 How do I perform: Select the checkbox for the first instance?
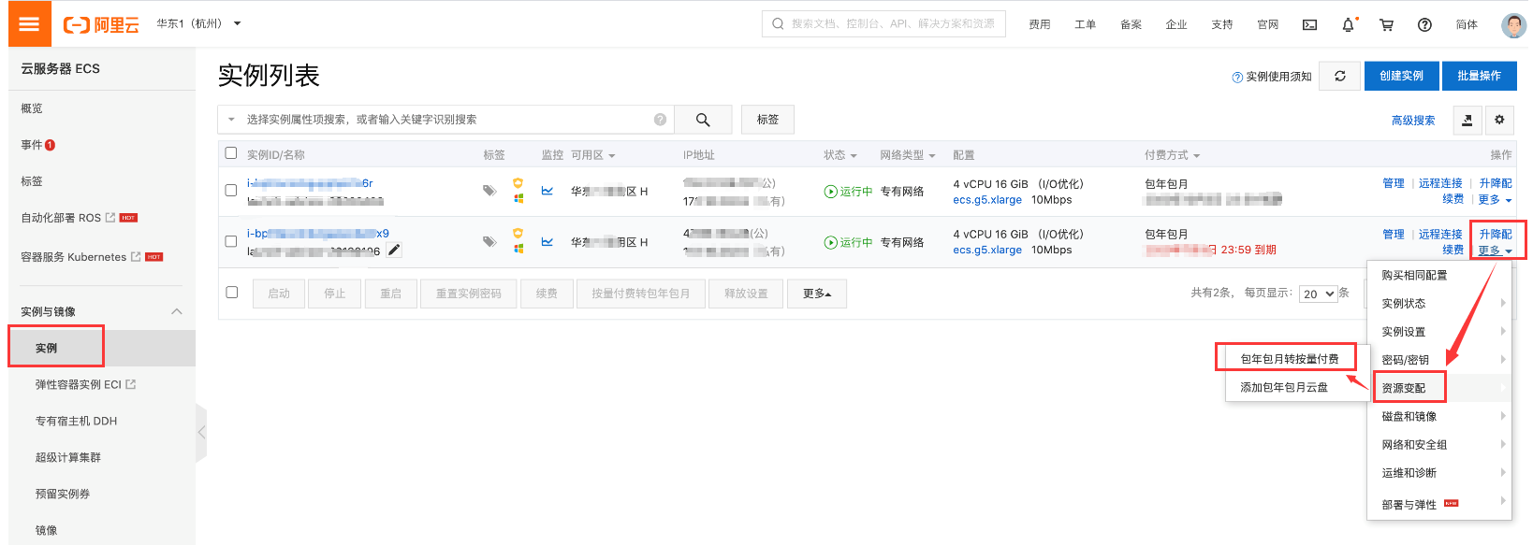pyautogui.click(x=231, y=191)
